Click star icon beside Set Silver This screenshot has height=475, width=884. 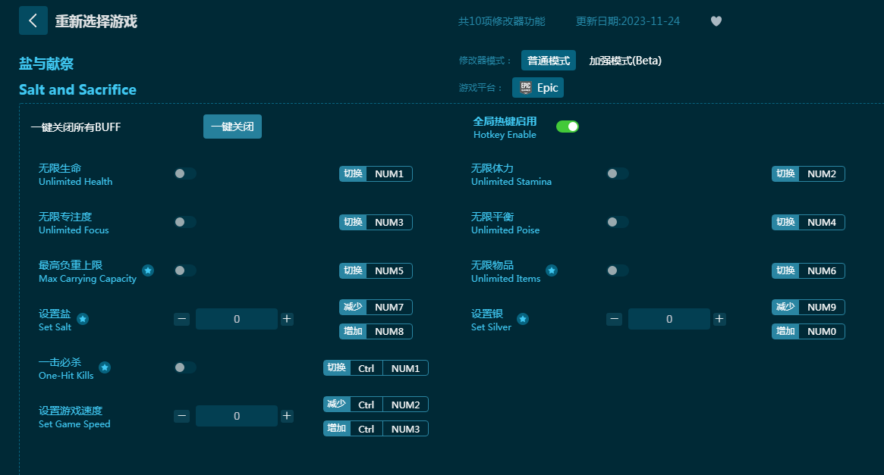click(x=523, y=319)
